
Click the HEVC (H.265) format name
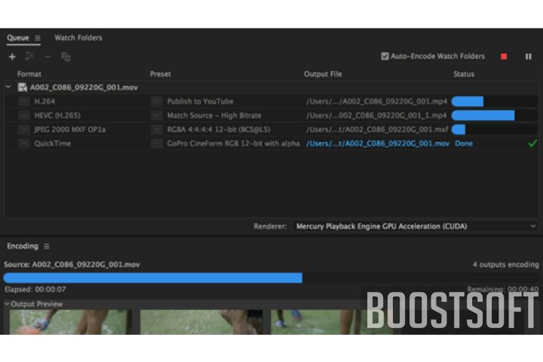[57, 115]
